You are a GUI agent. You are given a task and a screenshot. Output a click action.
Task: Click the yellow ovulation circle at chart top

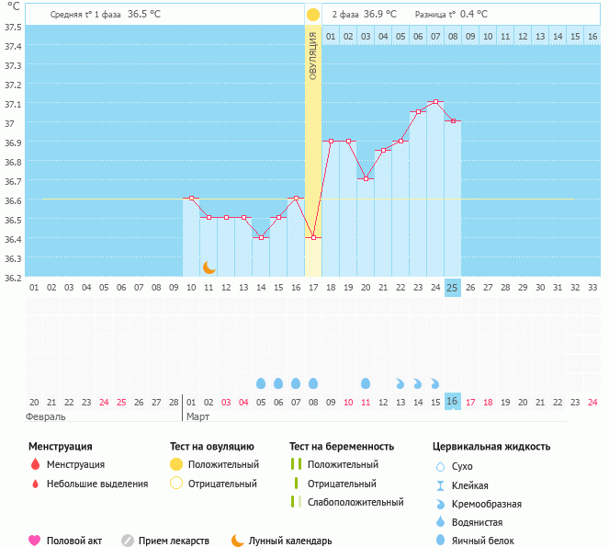pos(313,15)
